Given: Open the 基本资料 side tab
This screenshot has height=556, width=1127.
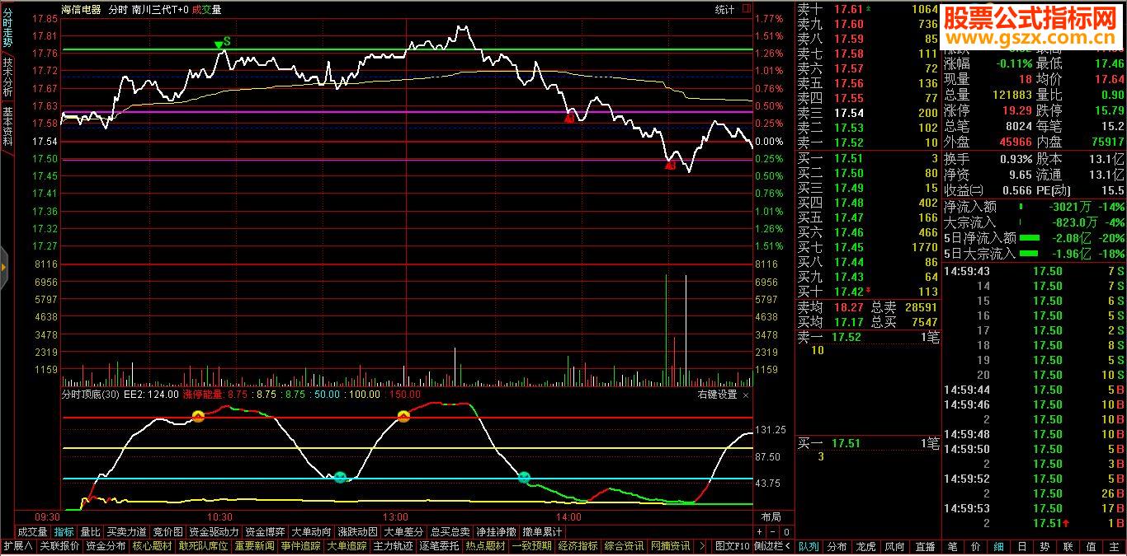Looking at the screenshot, I should [7, 125].
